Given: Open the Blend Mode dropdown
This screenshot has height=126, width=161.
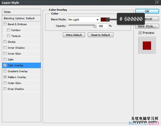Looking at the screenshot, I should click(x=83, y=20).
